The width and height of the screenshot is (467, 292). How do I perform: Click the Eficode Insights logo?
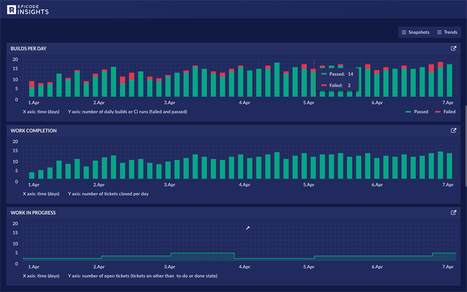pos(27,9)
